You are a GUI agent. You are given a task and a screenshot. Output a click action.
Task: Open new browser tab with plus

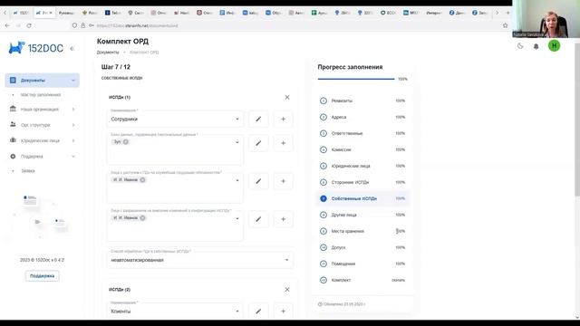click(507, 13)
